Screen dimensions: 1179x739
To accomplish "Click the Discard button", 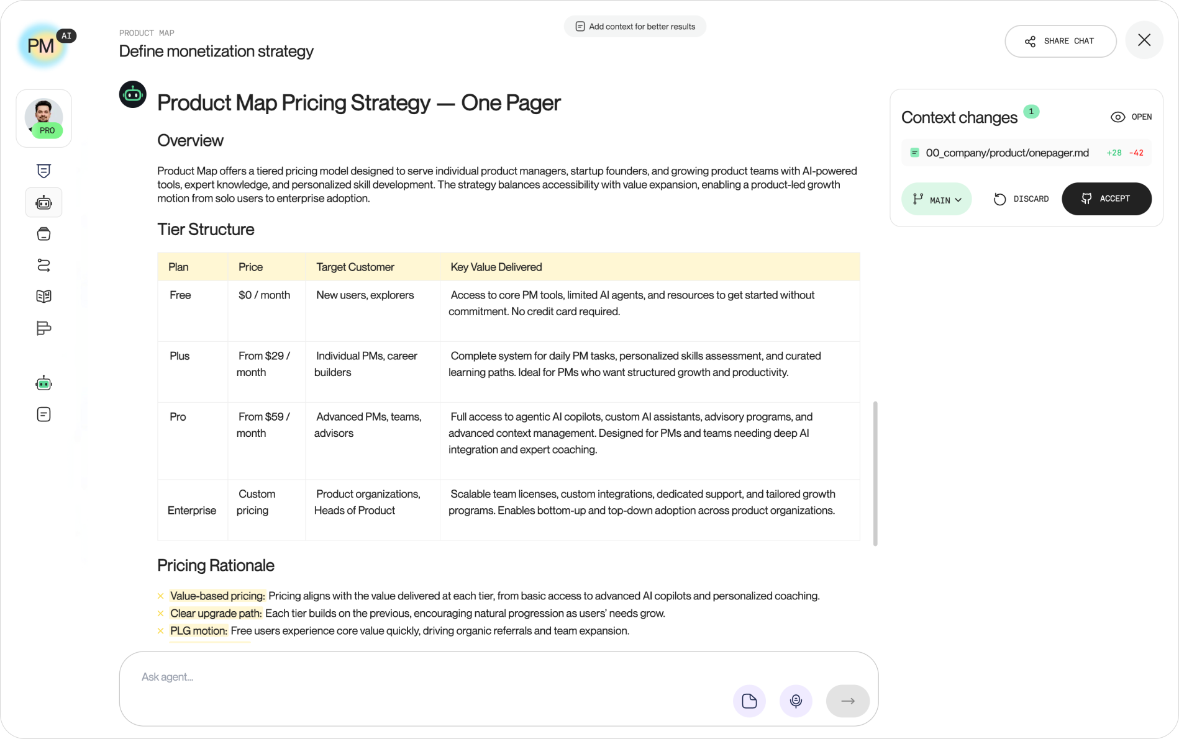I will click(x=1021, y=199).
